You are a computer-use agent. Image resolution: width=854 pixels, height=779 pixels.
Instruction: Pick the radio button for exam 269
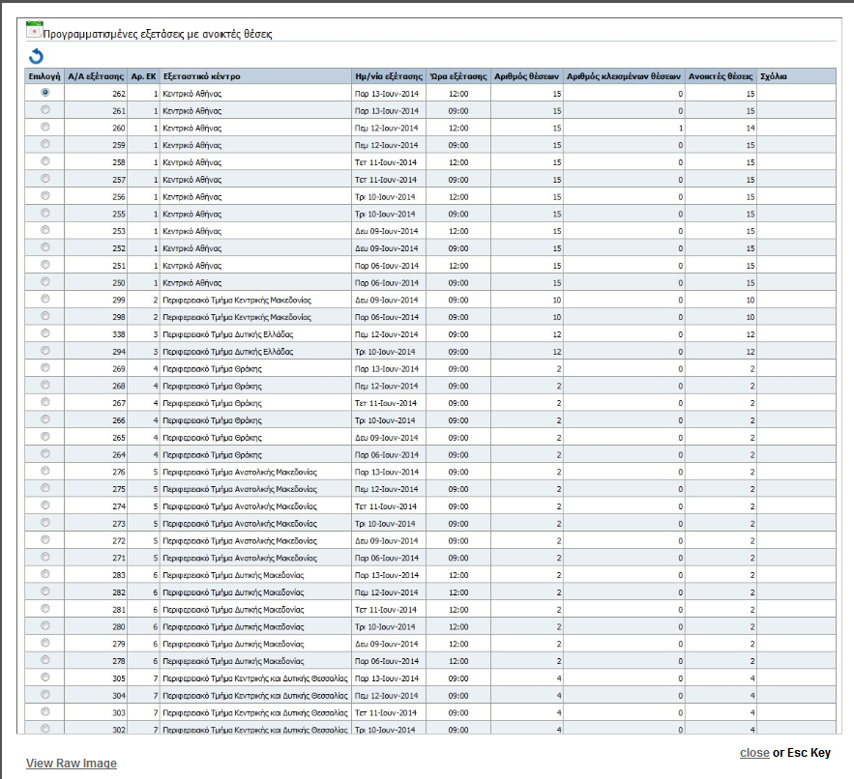[x=45, y=368]
